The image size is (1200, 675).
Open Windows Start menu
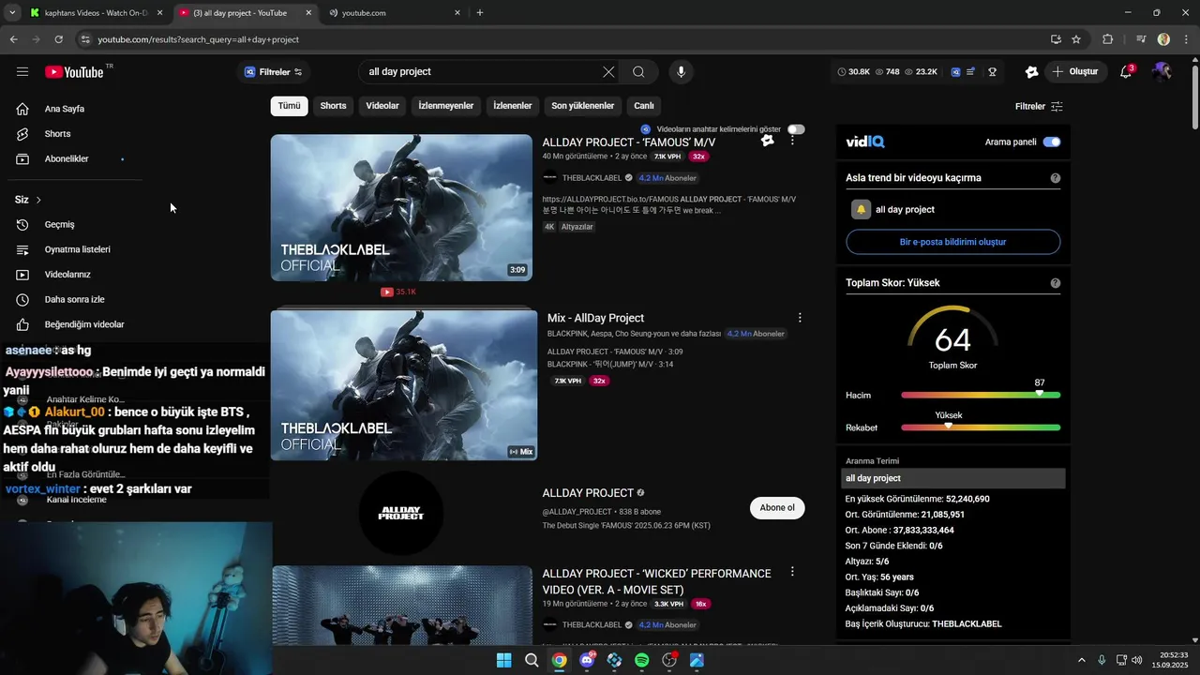point(503,660)
